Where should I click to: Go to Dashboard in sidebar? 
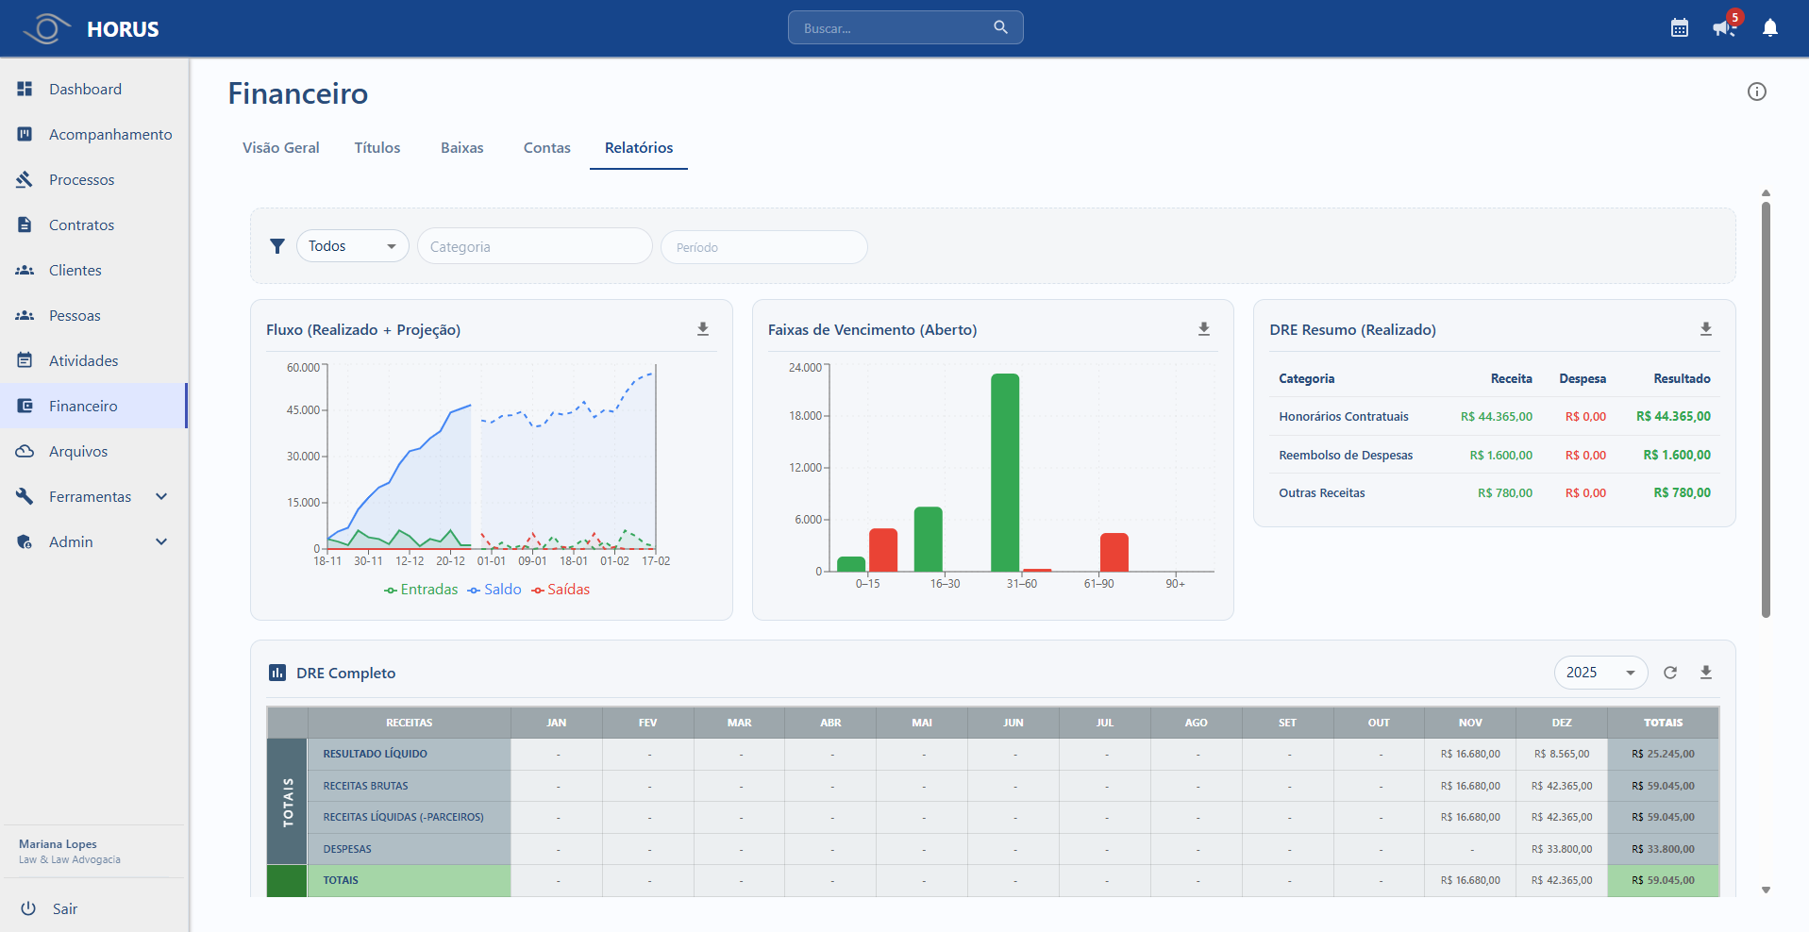85,89
